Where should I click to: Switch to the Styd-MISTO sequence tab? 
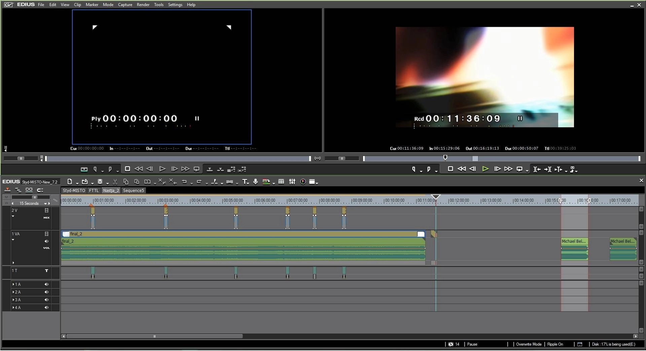(x=74, y=190)
